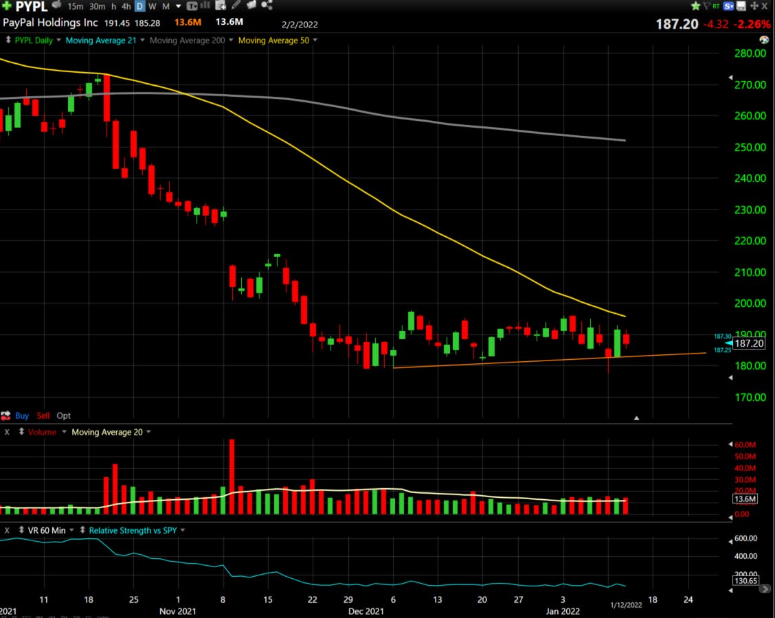Open the timeframe dropdown arrow
This screenshot has width=775, height=618.
coord(179,6)
